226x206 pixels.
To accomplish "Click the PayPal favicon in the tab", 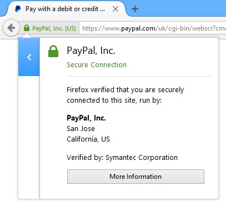I will click(x=18, y=9).
